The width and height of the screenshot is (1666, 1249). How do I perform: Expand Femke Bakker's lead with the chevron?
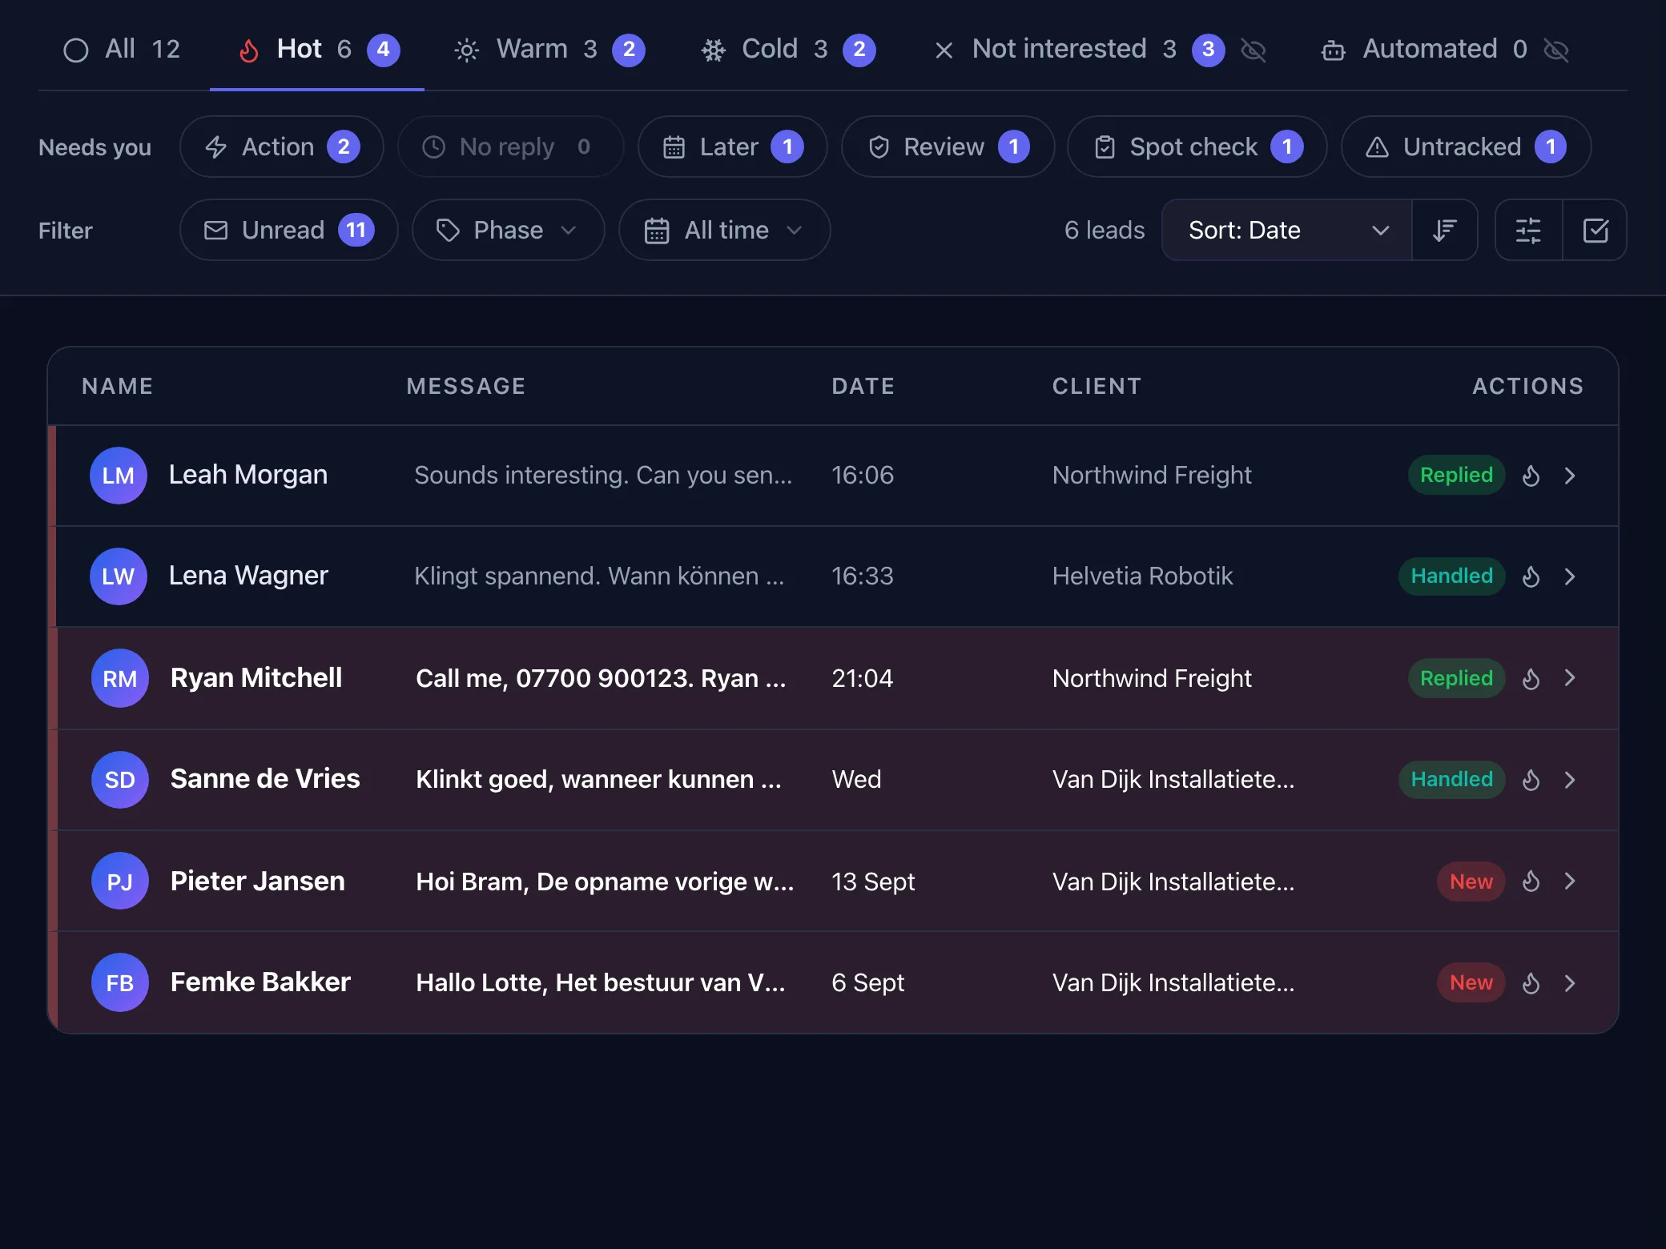[1570, 983]
